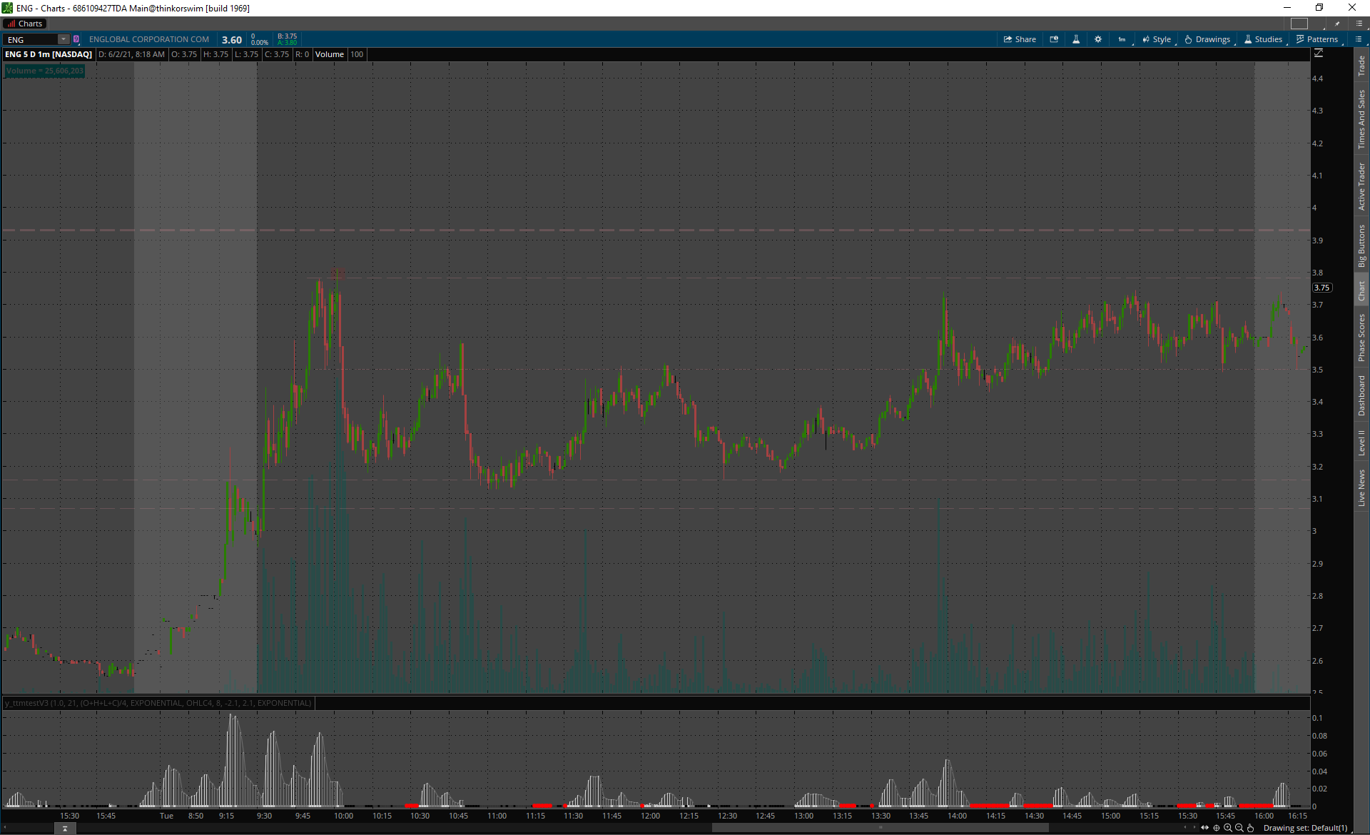Toggle the symbol link color clip icon

point(76,39)
